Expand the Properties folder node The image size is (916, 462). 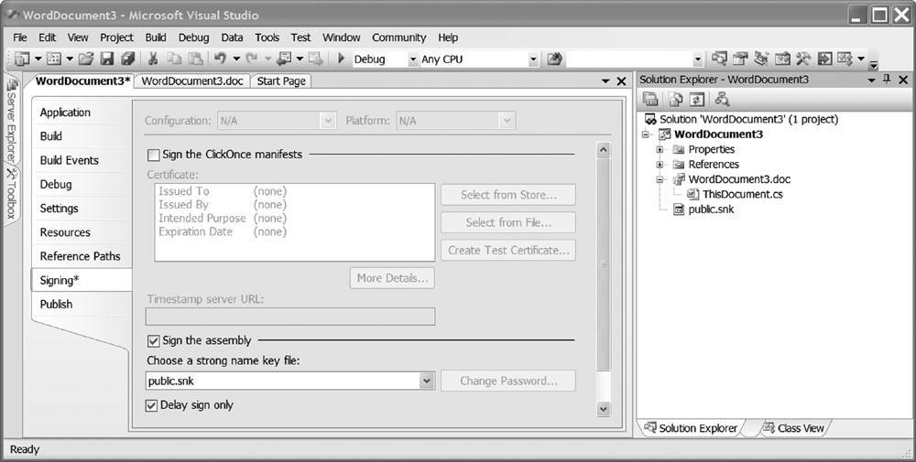click(660, 149)
